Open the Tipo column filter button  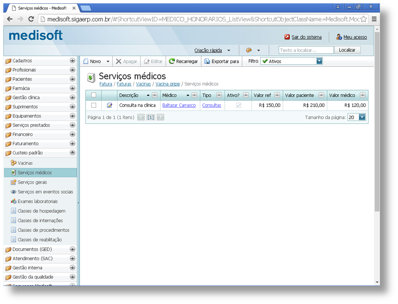219,95
